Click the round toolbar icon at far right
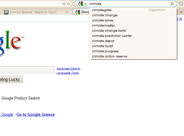Image resolution: width=184 pixels, height=136 pixels. 181,4
